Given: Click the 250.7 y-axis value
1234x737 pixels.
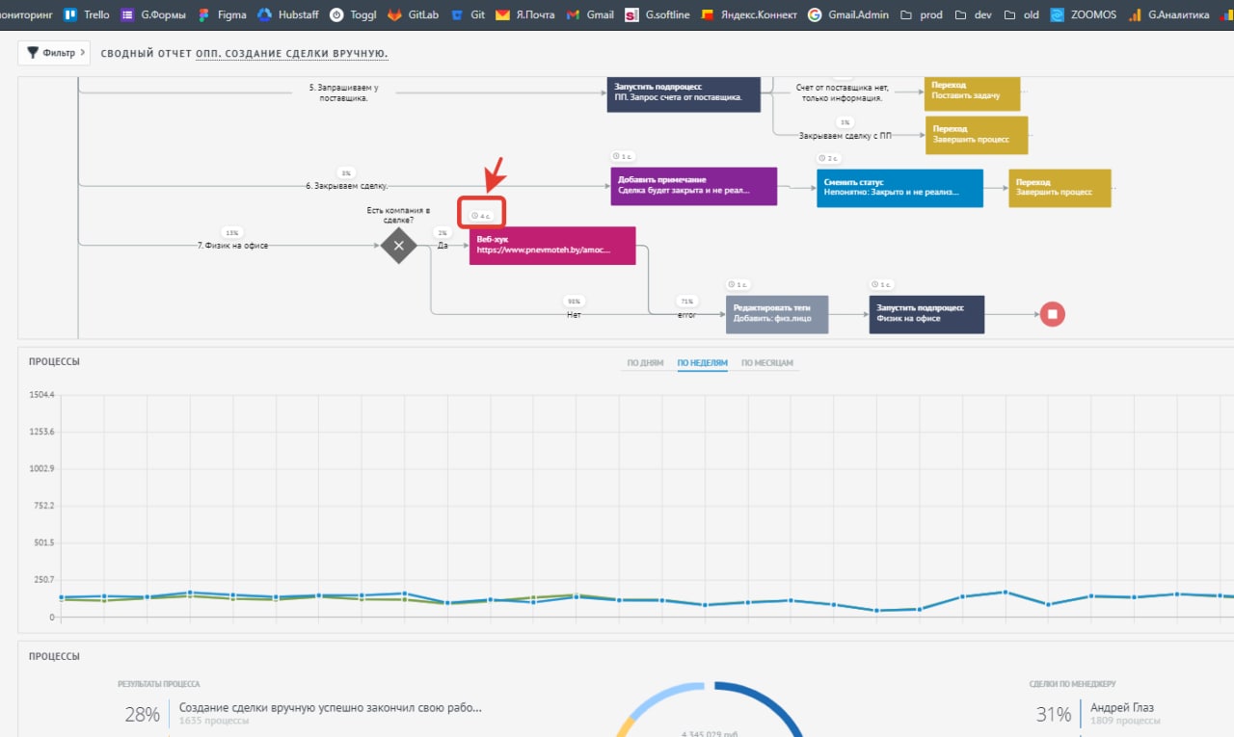Looking at the screenshot, I should [44, 580].
